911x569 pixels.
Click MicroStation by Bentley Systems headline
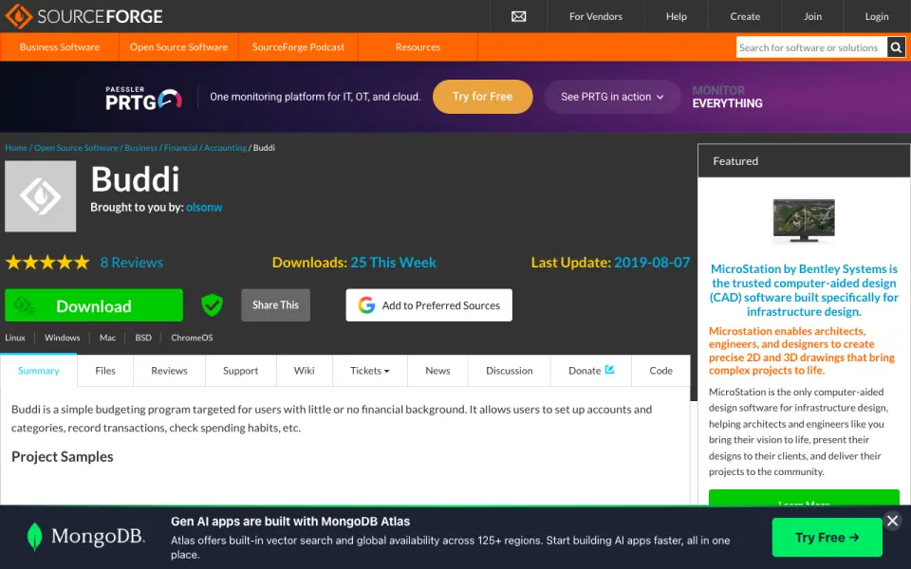(804, 290)
